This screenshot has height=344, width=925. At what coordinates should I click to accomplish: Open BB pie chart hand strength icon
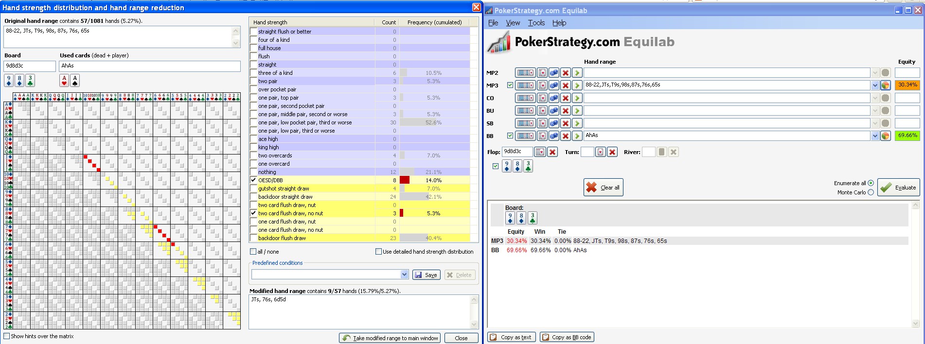[x=885, y=136]
